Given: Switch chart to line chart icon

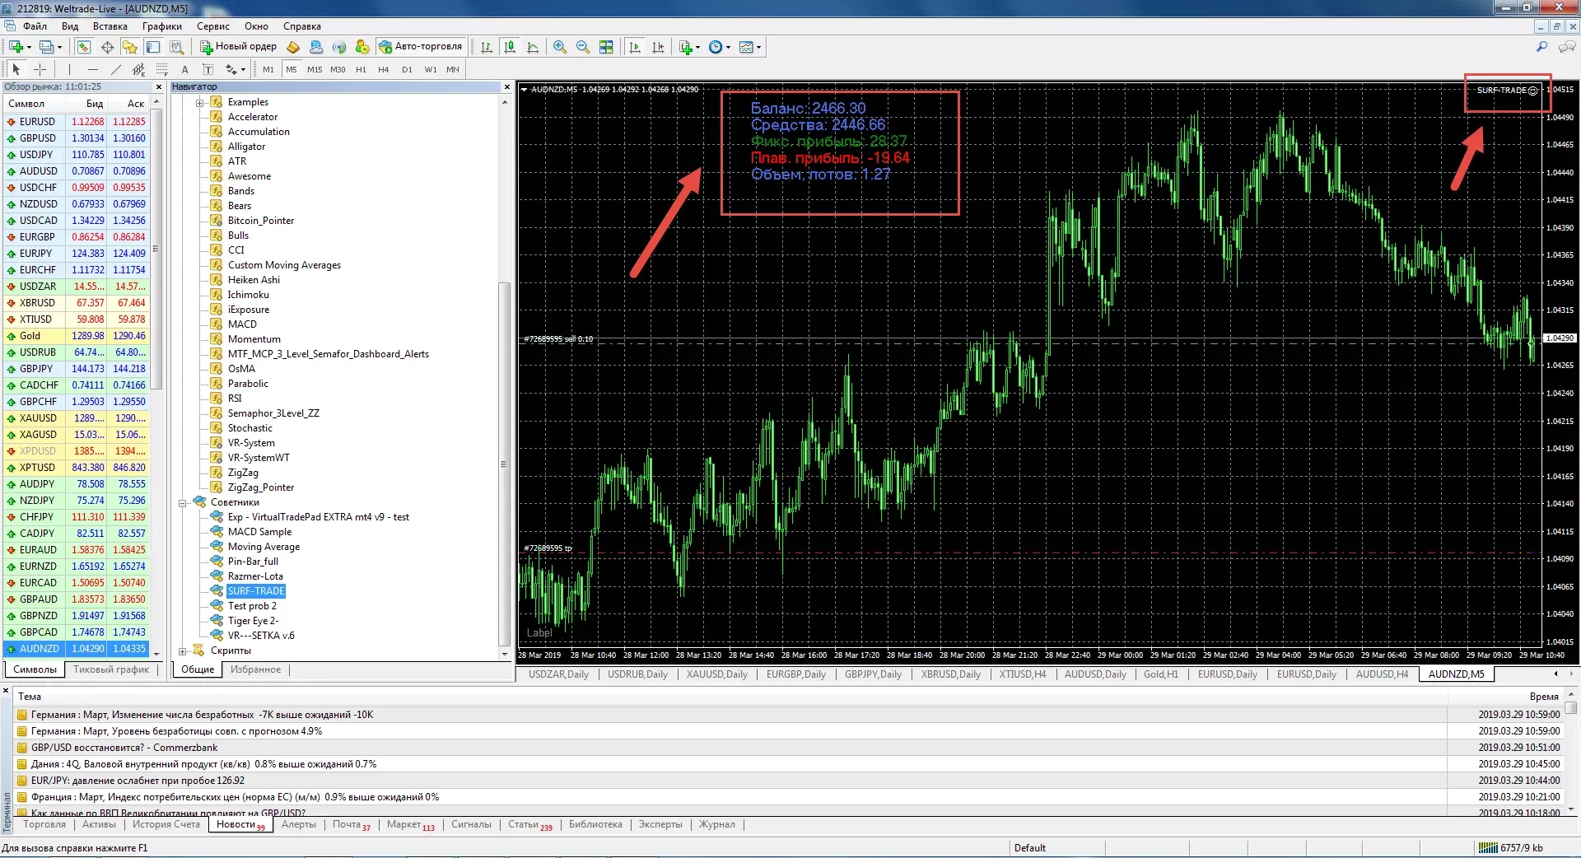Looking at the screenshot, I should (x=533, y=47).
